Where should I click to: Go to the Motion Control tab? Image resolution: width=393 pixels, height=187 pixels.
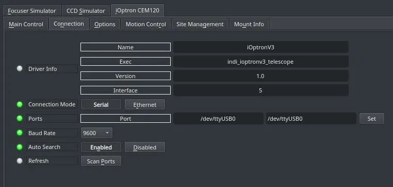click(x=146, y=24)
